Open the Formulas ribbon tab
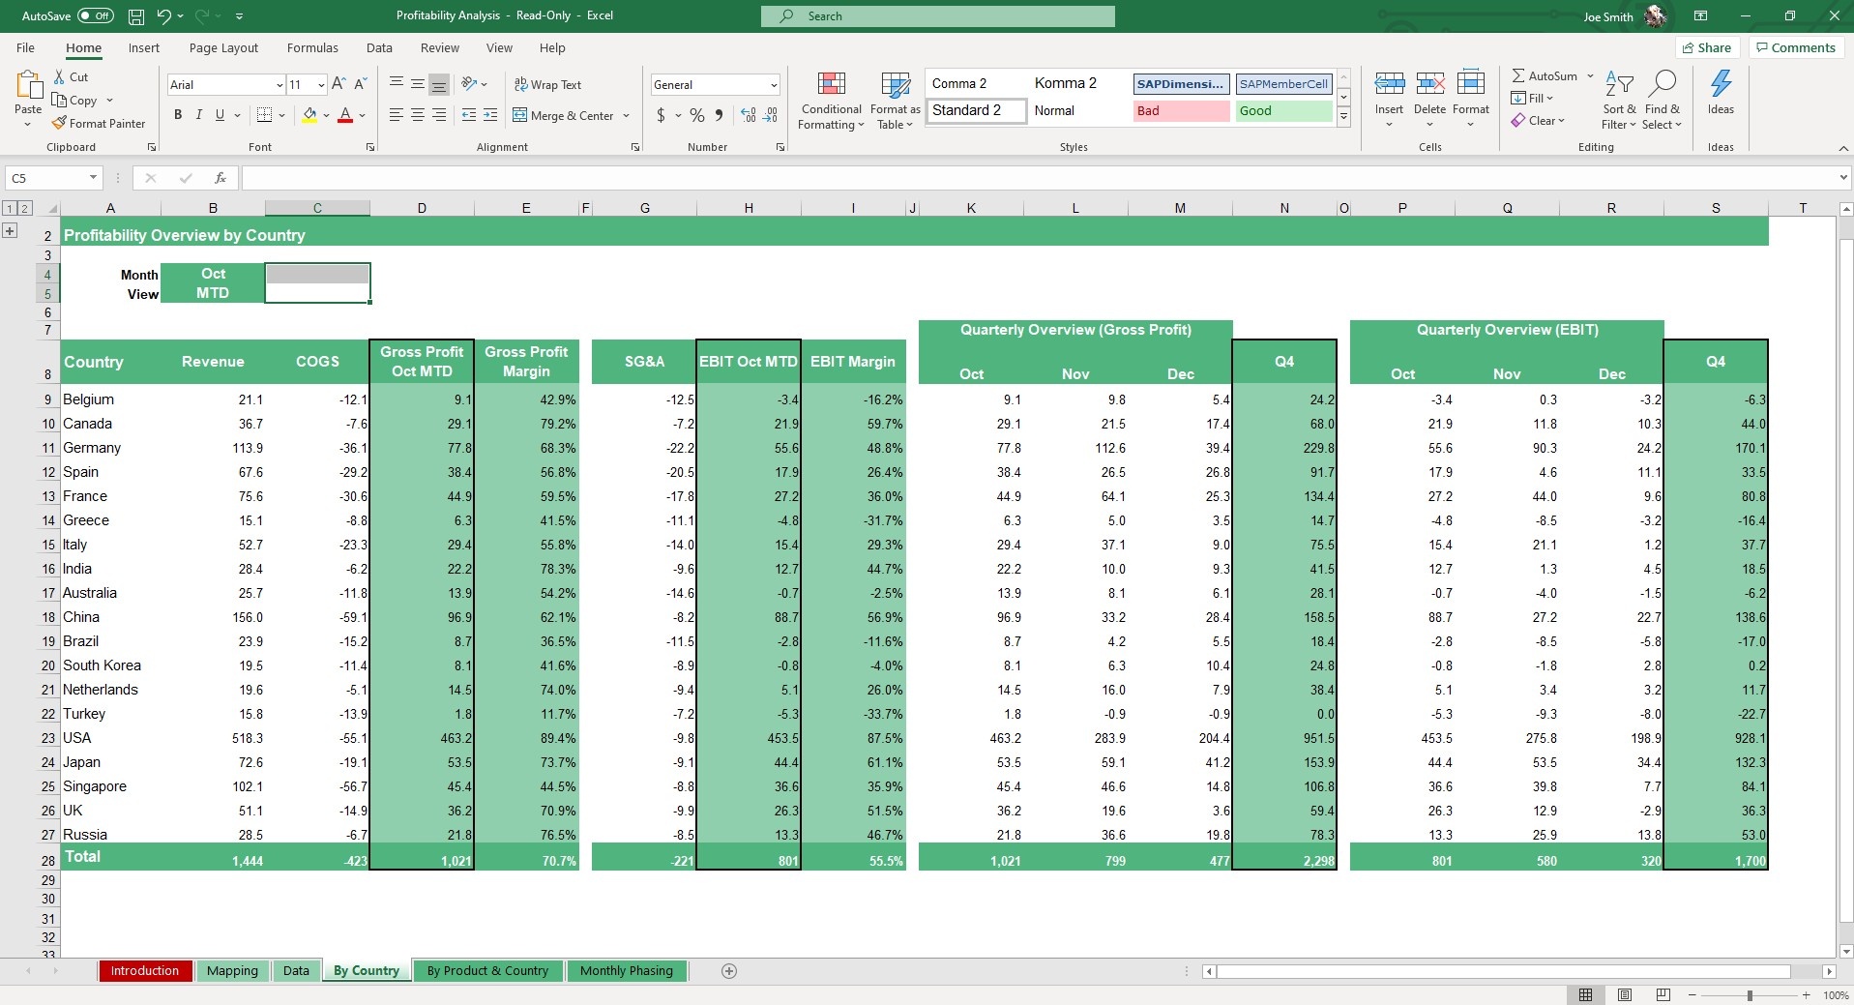This screenshot has height=1005, width=1854. coord(312,47)
